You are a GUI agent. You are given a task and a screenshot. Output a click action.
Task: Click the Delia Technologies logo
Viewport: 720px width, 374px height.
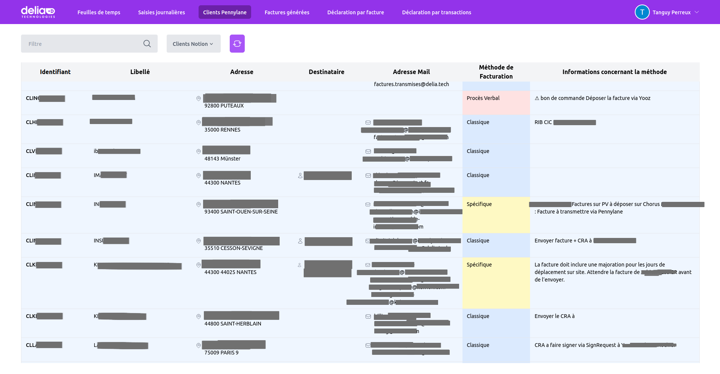tap(38, 12)
